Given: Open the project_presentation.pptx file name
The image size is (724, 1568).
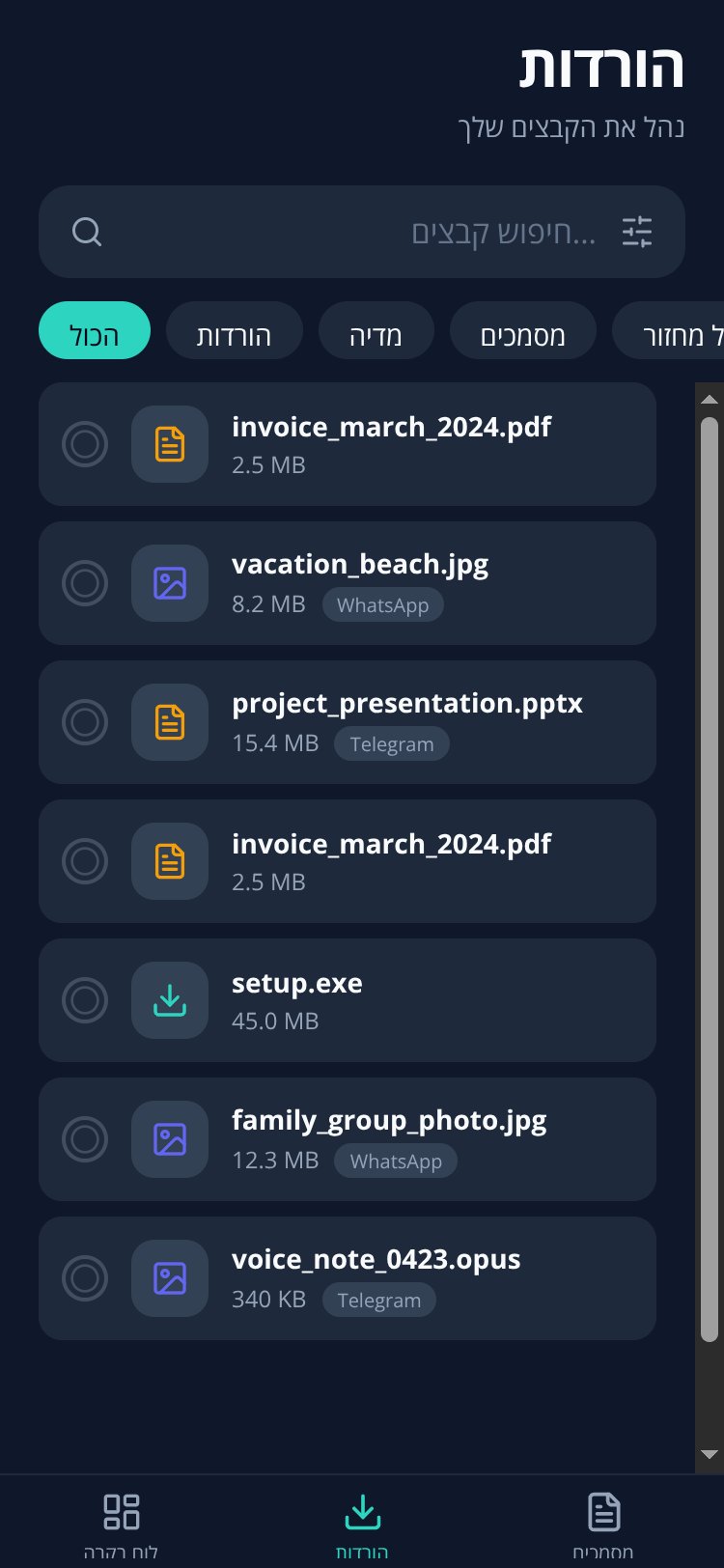Looking at the screenshot, I should (407, 703).
